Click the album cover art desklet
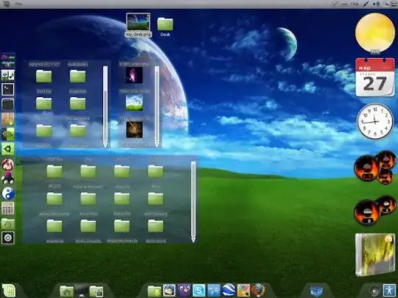 pyautogui.click(x=375, y=255)
